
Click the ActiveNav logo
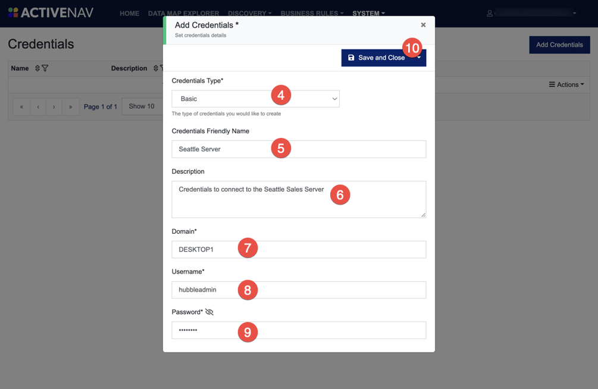tap(51, 11)
